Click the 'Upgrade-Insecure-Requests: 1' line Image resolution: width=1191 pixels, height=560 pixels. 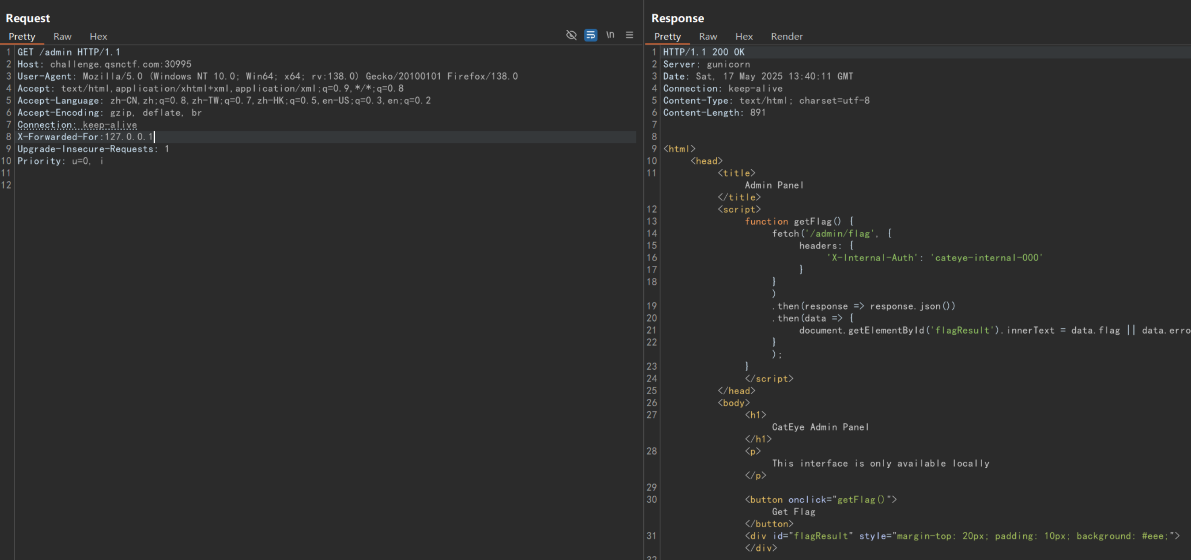94,148
